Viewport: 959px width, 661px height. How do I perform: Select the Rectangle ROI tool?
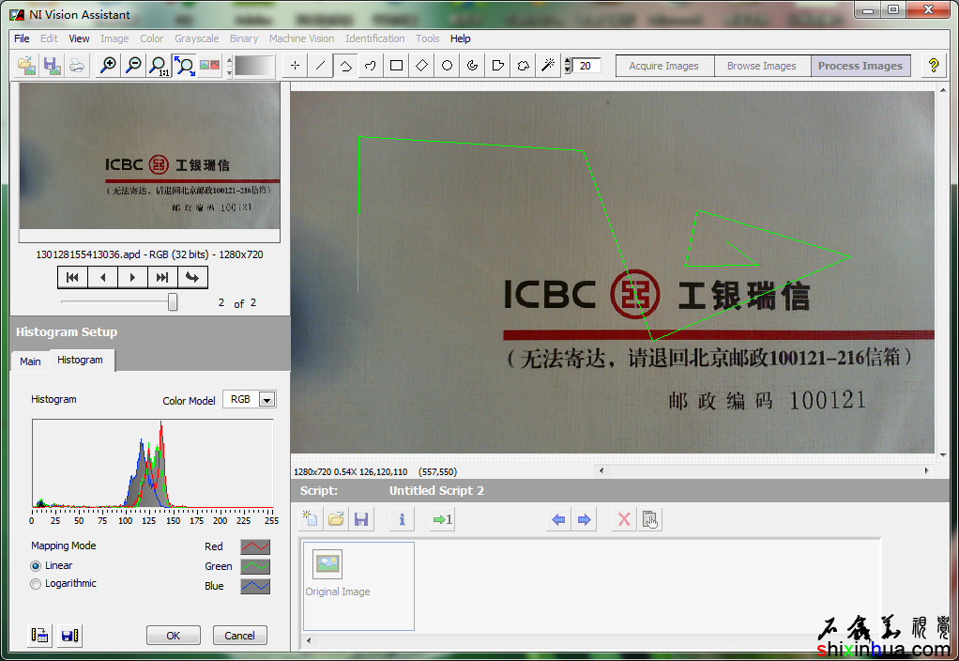[397, 66]
